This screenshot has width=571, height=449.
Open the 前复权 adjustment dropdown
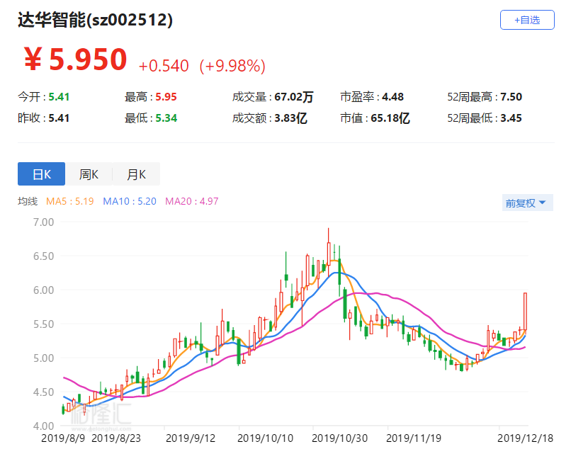click(527, 203)
